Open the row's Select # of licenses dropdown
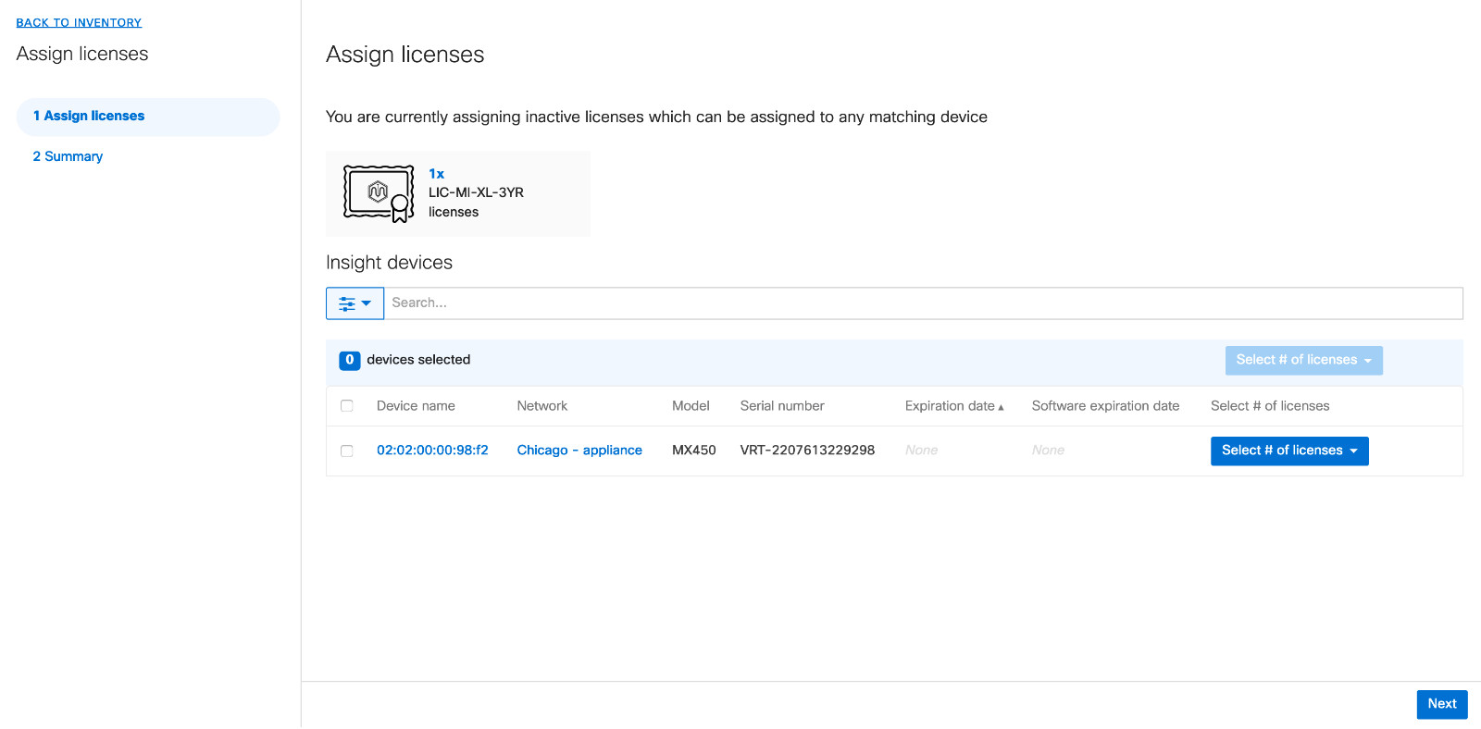1481x729 pixels. tap(1288, 451)
